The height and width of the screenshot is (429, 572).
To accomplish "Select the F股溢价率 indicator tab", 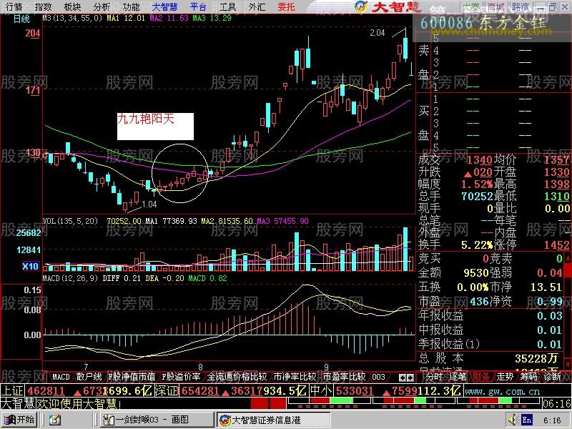I will pos(181,377).
